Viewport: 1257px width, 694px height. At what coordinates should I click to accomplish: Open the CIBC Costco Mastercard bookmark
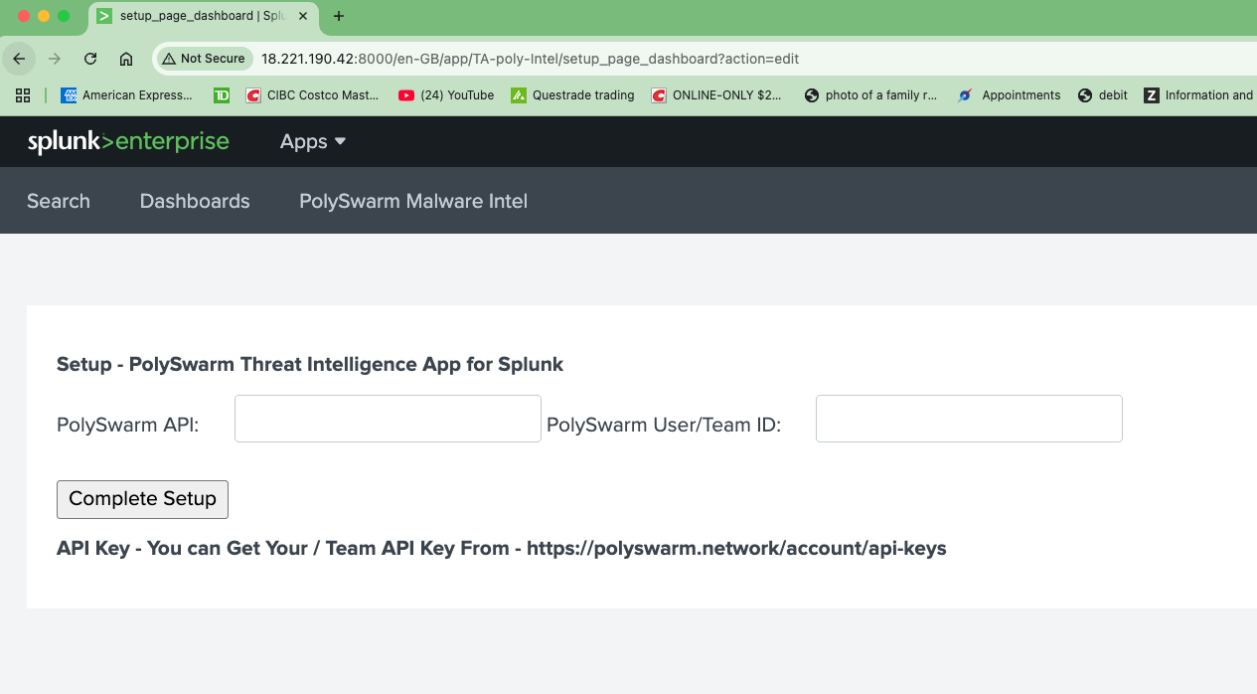point(312,95)
